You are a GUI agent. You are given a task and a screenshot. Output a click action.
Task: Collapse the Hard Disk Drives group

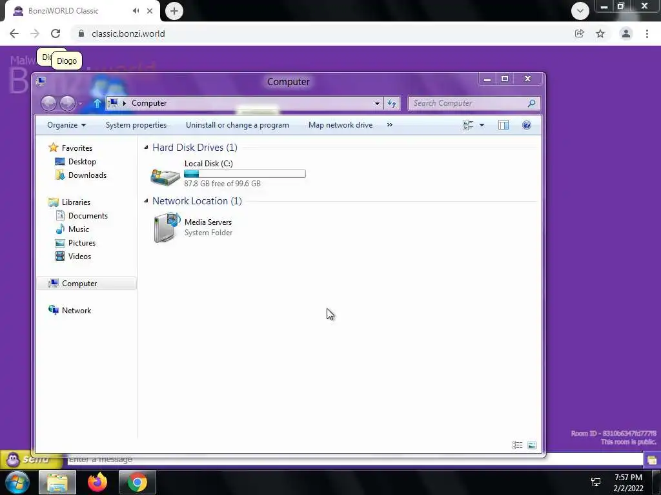coord(147,148)
